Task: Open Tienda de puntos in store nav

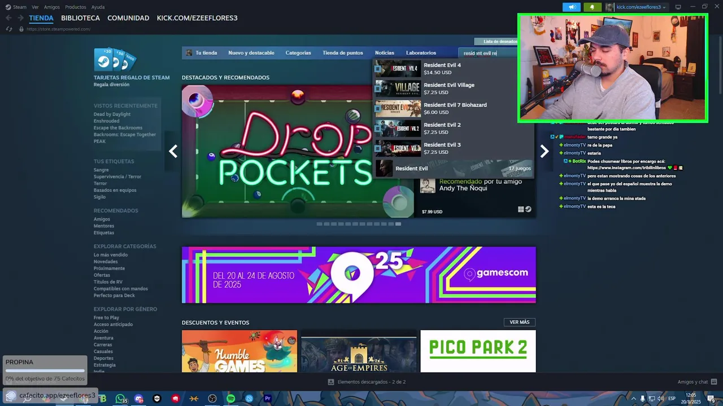Action: (343, 53)
